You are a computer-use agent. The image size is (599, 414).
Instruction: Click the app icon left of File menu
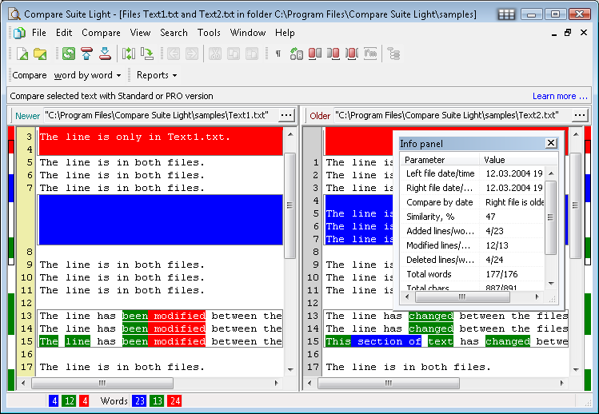(x=19, y=33)
